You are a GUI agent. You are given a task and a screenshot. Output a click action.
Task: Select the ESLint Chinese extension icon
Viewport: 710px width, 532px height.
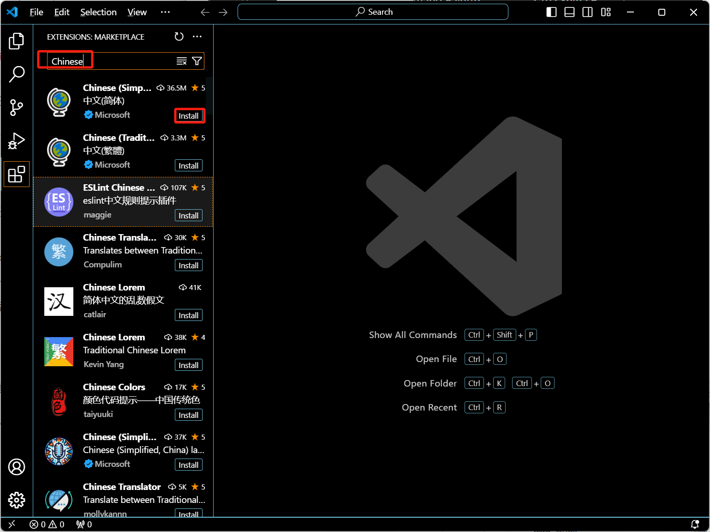pyautogui.click(x=59, y=202)
